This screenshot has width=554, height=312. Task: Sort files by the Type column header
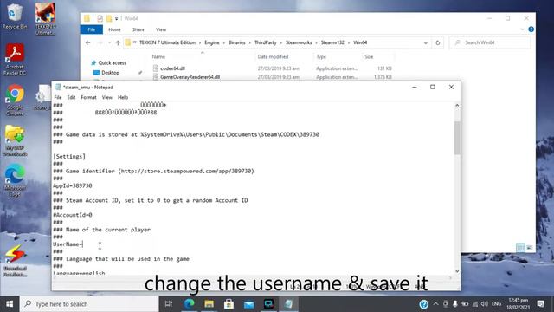click(x=321, y=56)
